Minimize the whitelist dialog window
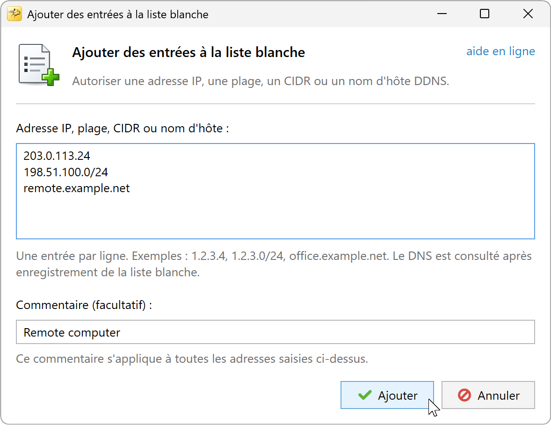This screenshot has height=431, width=551. pyautogui.click(x=442, y=14)
